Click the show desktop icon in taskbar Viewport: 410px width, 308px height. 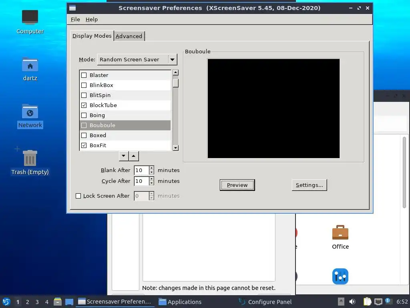click(69, 302)
